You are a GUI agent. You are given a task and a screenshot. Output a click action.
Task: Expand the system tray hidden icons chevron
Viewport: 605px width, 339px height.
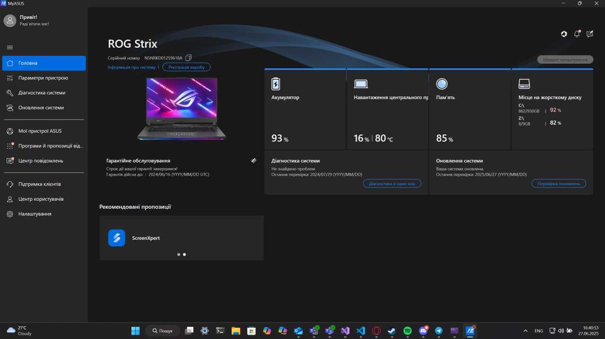(x=526, y=331)
